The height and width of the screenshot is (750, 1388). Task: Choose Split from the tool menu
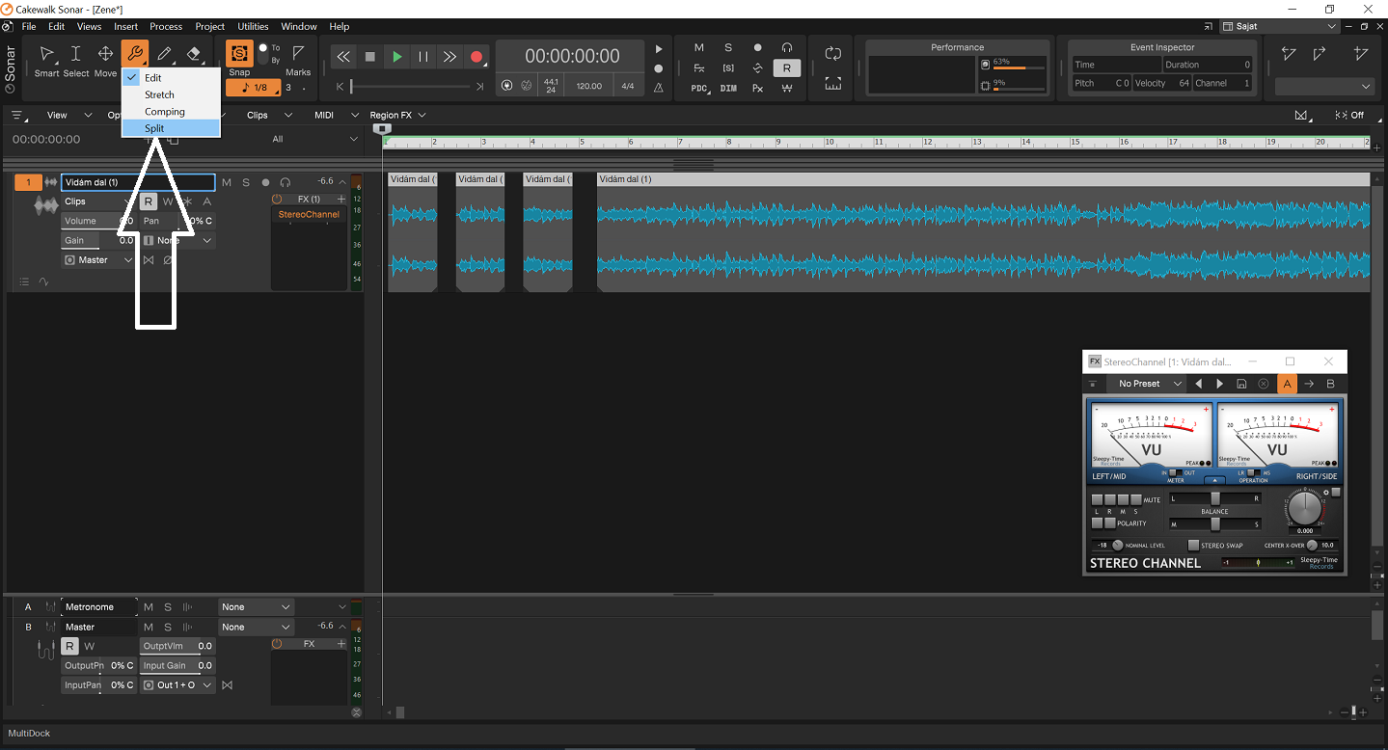[x=154, y=128]
